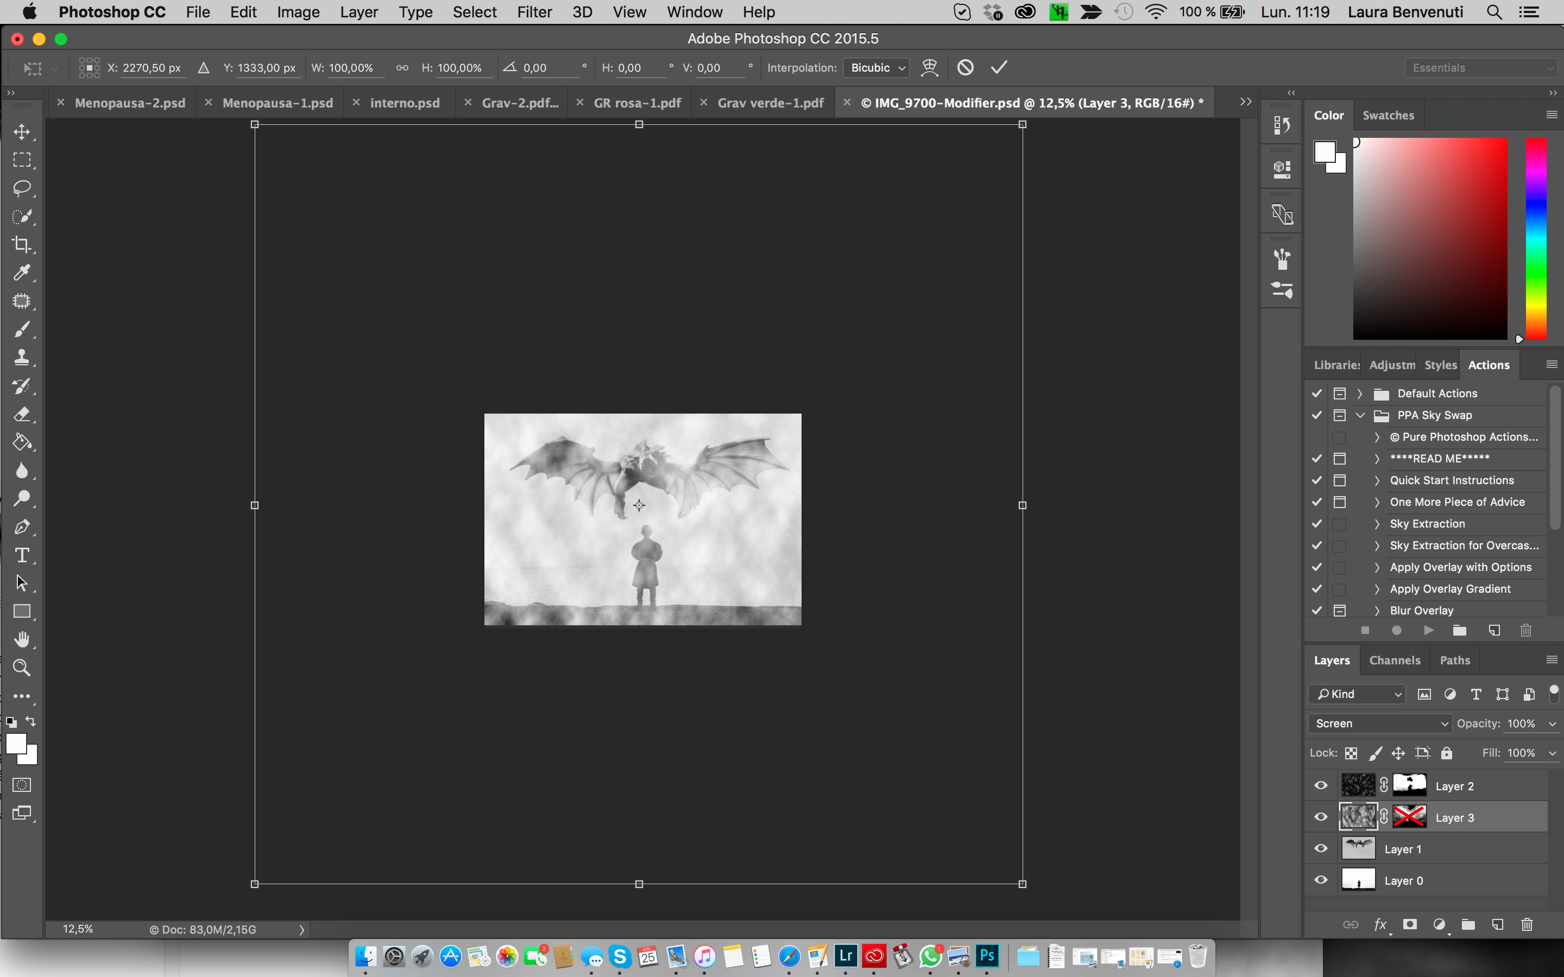The image size is (1564, 977).
Task: Click rotation angle input field
Action: (550, 68)
